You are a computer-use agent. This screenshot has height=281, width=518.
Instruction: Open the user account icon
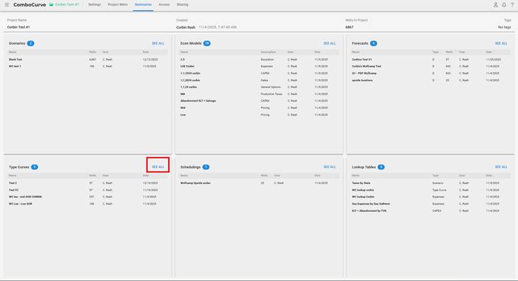pos(495,5)
